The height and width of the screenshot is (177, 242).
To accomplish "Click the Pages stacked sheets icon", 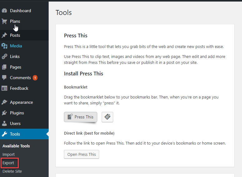I will click(4, 67).
